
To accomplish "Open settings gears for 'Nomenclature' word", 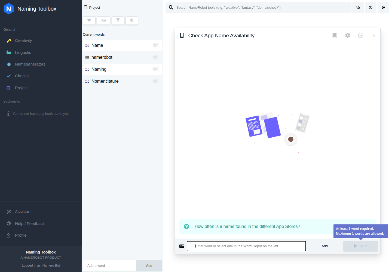I will [156, 81].
